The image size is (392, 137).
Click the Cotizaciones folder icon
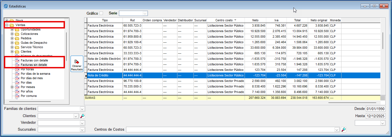point(17,34)
